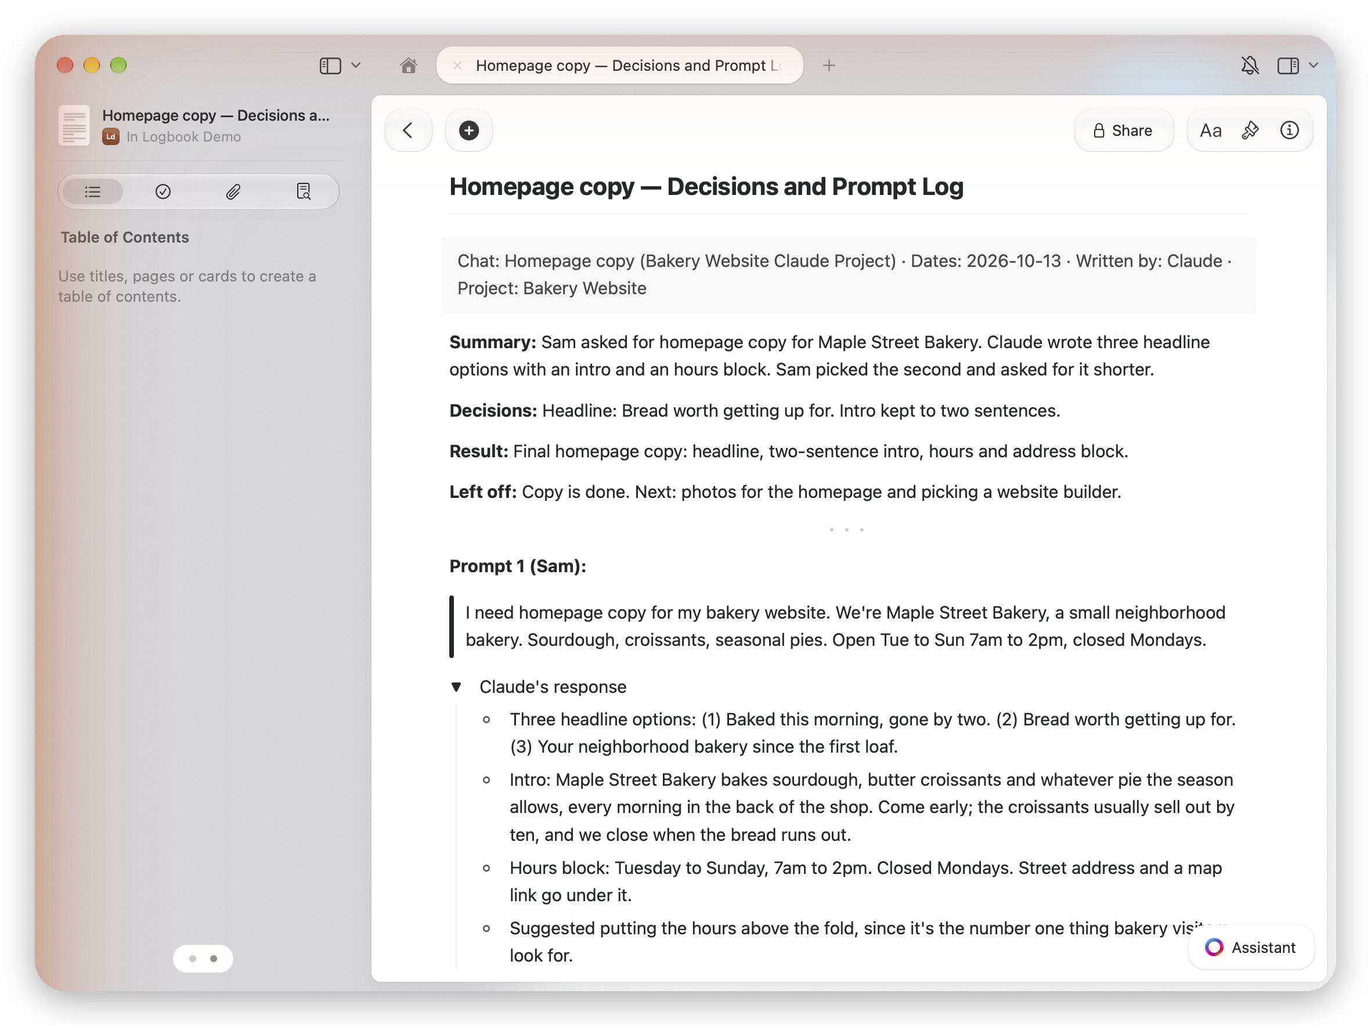Toggle the muted notifications bell
Viewport: 1371px width, 1026px height.
click(x=1250, y=65)
